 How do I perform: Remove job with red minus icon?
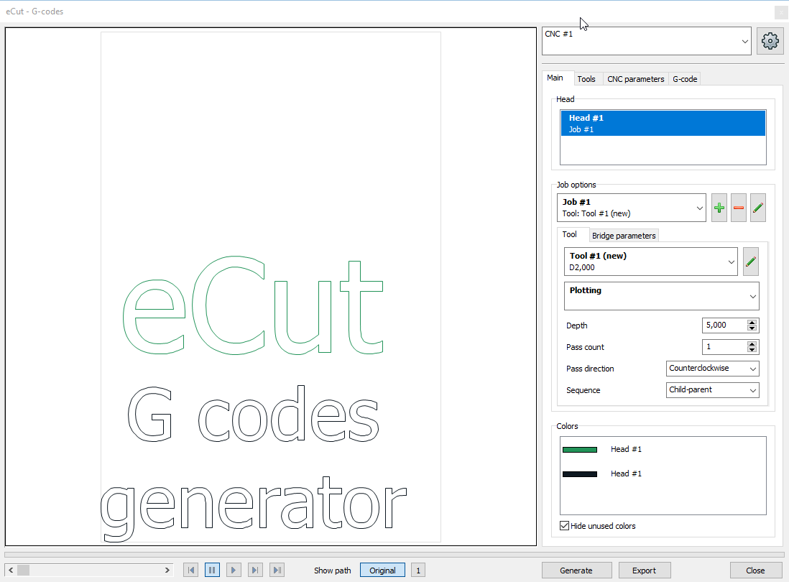pyautogui.click(x=738, y=208)
